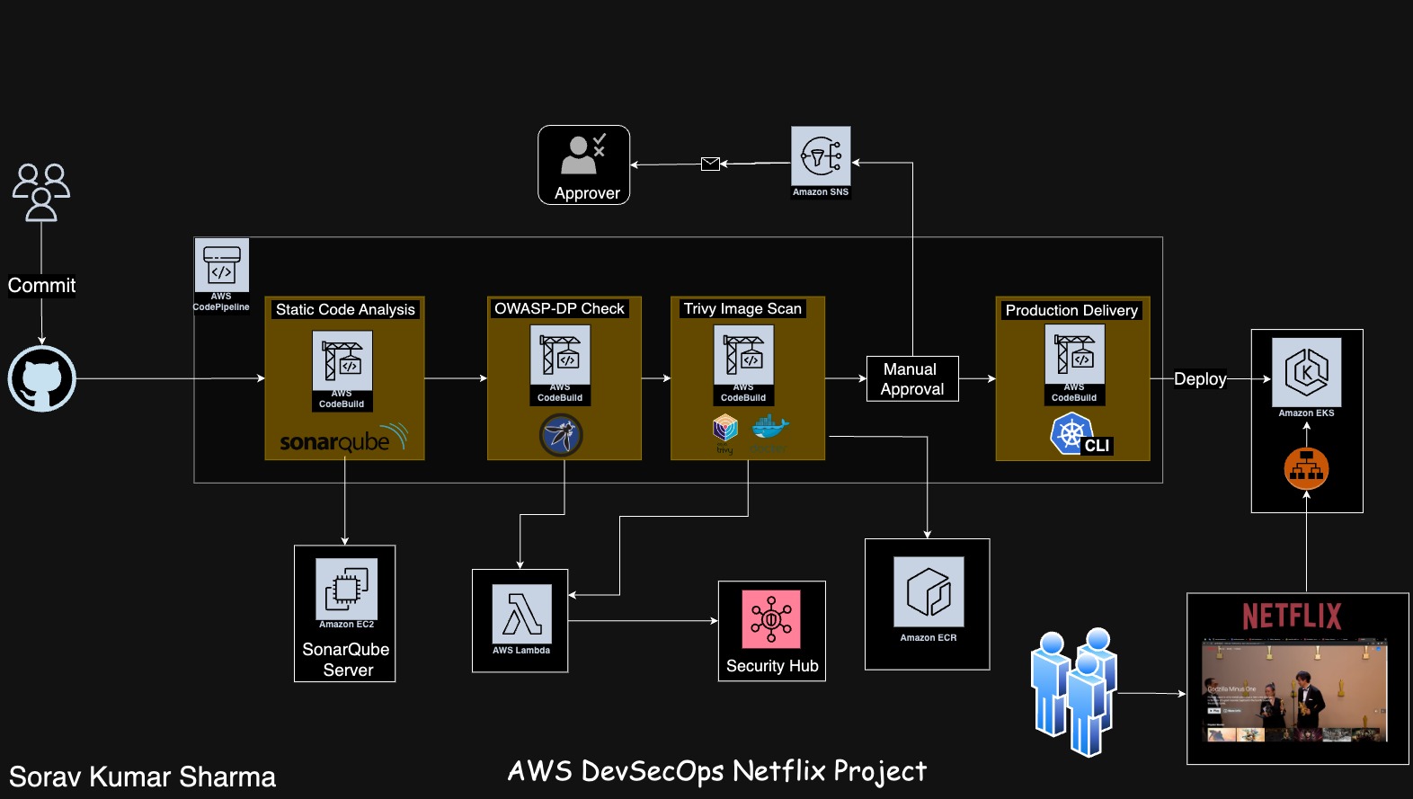Click the Production Delivery label

tap(1071, 310)
